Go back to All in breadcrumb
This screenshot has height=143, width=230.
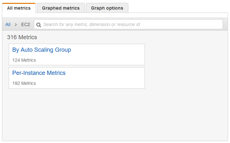click(8, 24)
